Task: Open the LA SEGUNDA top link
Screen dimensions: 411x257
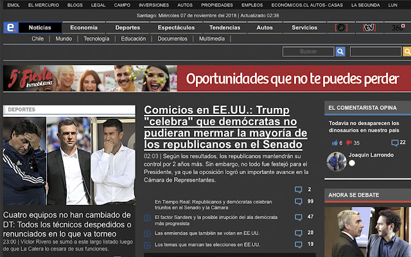Action: (365, 5)
